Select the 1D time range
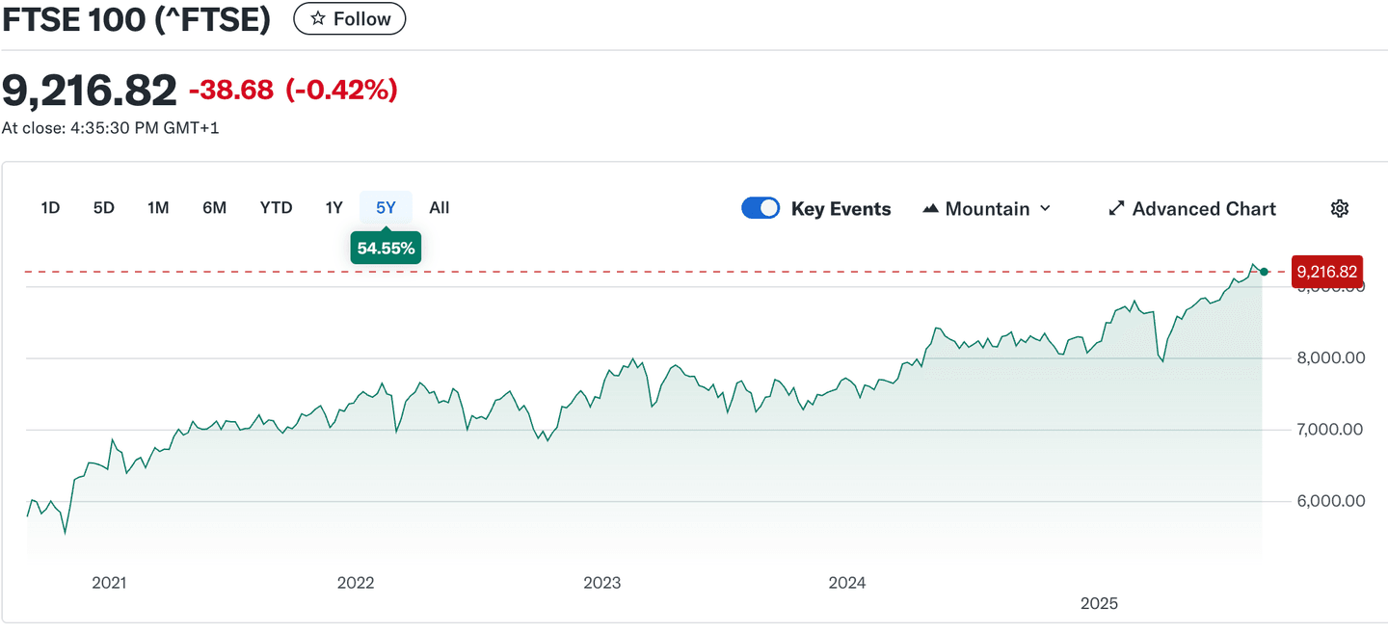The height and width of the screenshot is (633, 1388). click(50, 208)
